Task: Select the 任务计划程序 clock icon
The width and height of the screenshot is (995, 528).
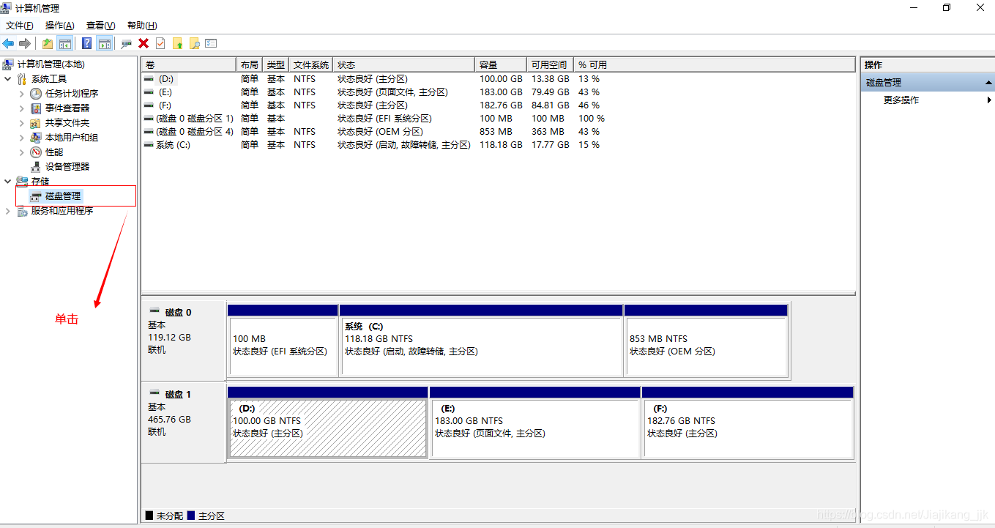Action: point(36,94)
